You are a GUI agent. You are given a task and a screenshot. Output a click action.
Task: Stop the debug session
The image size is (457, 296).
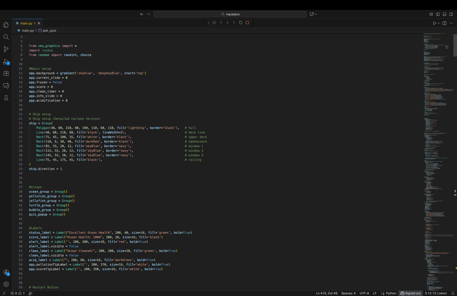point(247,23)
